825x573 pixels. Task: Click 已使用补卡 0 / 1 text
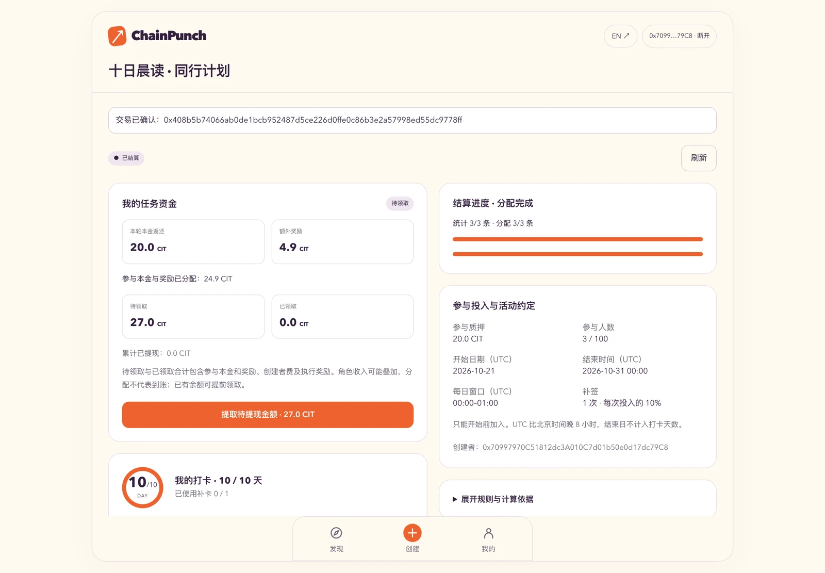202,494
